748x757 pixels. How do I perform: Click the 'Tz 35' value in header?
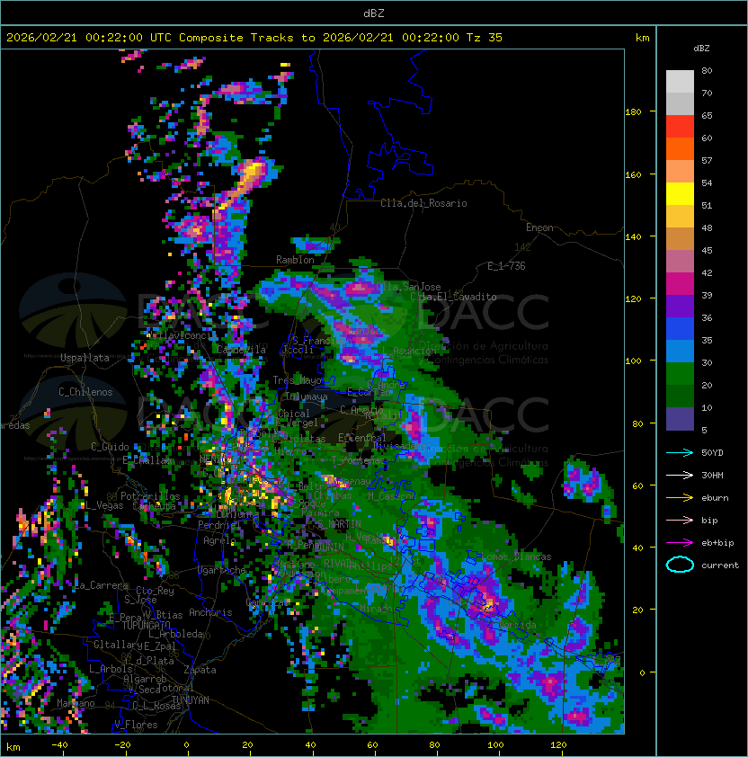[x=485, y=38]
